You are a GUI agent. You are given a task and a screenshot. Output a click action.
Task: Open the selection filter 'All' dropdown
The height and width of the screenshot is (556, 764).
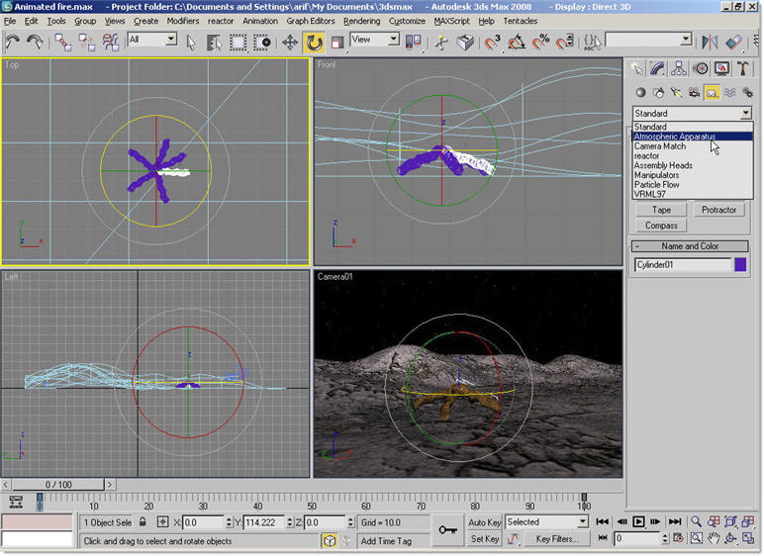pyautogui.click(x=152, y=40)
